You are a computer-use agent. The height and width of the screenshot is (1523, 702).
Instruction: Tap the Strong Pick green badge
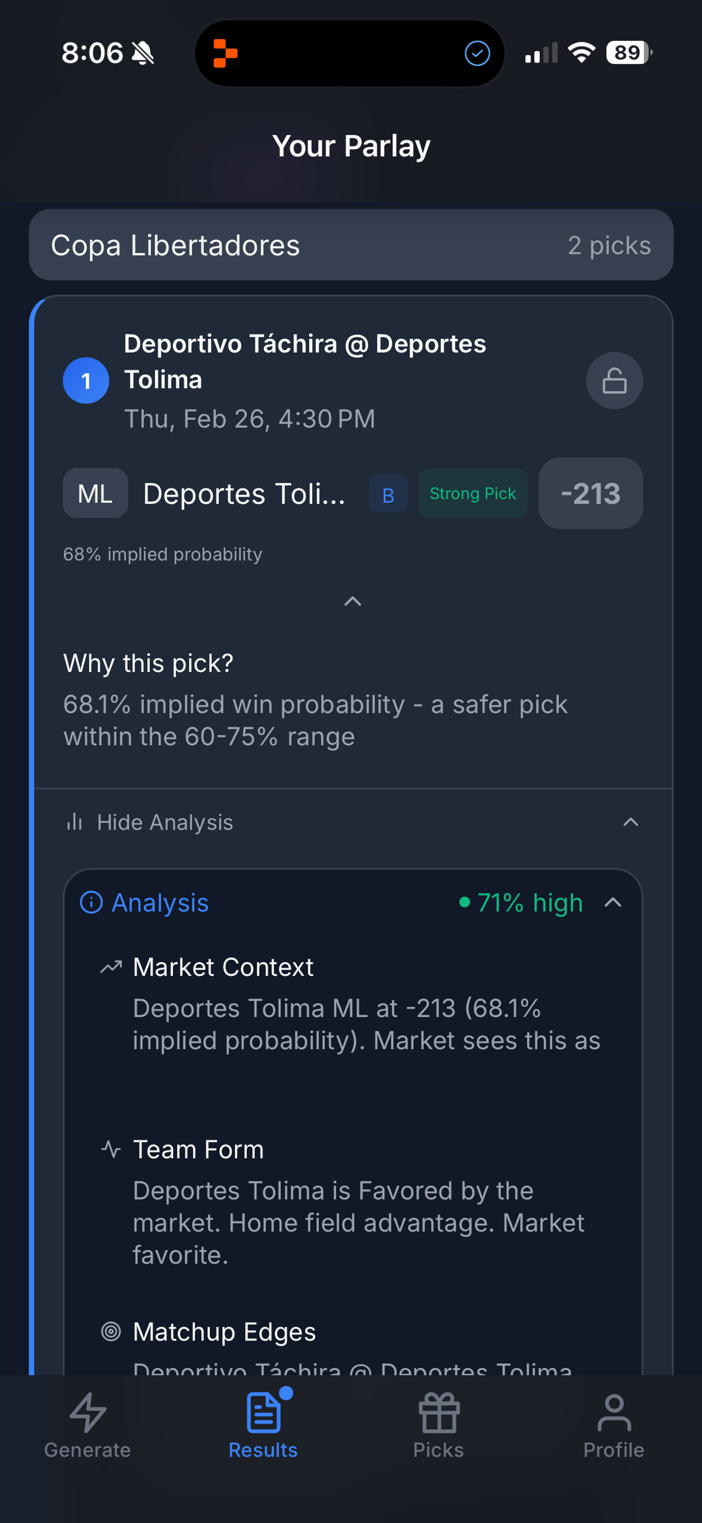pyautogui.click(x=473, y=494)
